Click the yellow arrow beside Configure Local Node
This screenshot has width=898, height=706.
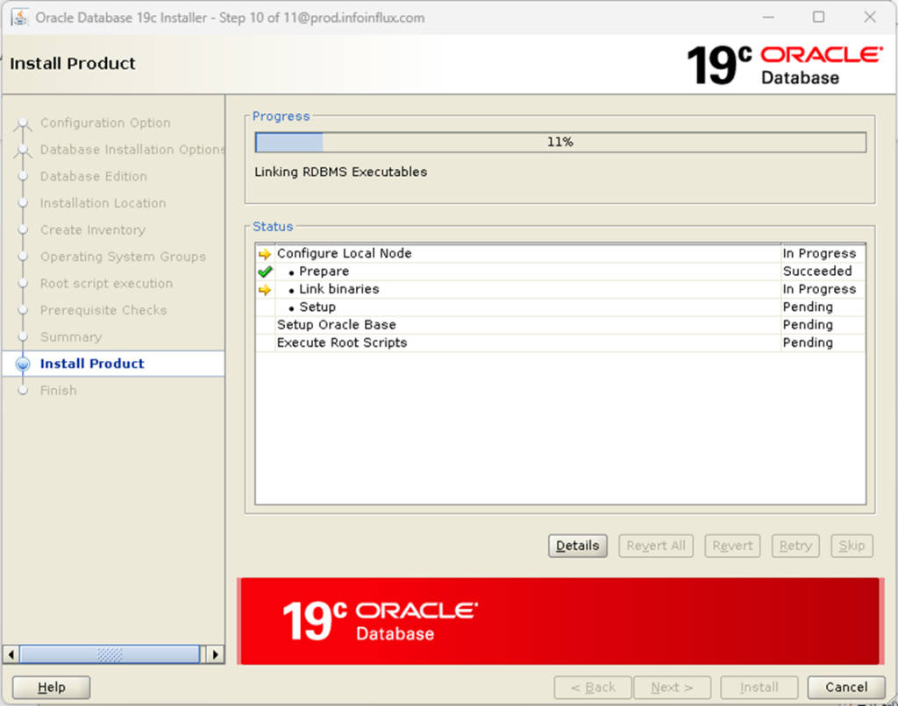pyautogui.click(x=263, y=253)
